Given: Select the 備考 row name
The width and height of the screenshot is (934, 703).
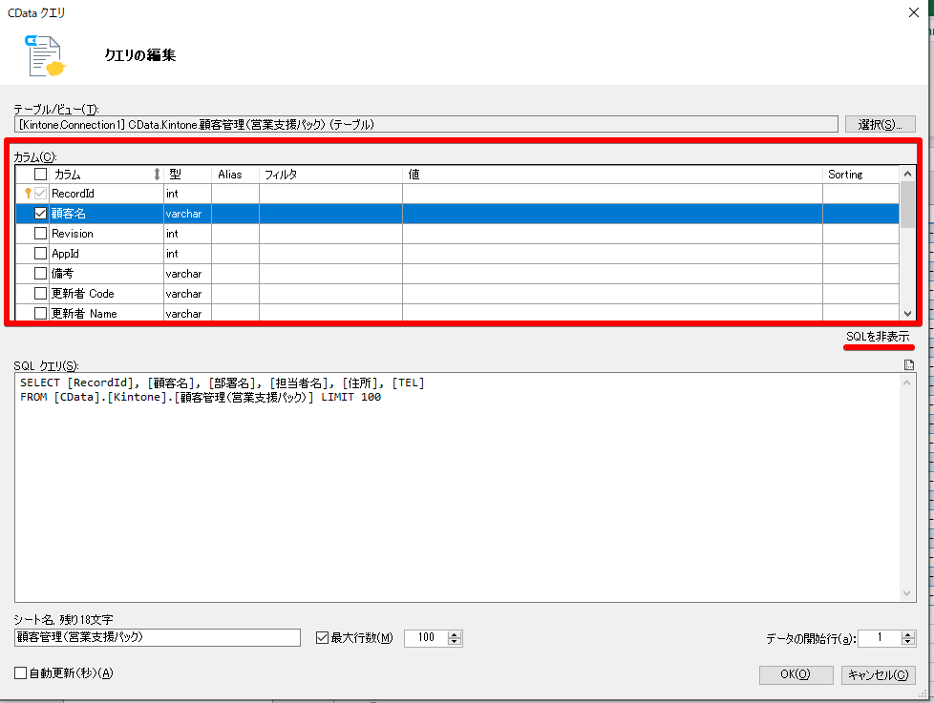Looking at the screenshot, I should coord(62,273).
